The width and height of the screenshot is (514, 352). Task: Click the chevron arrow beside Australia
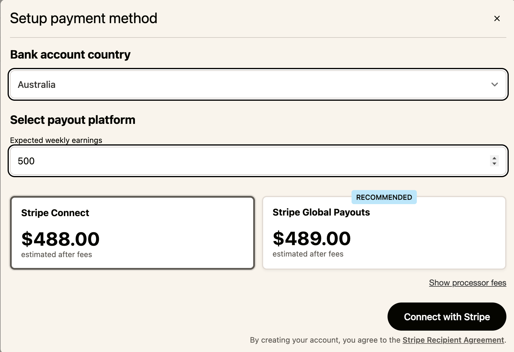pos(494,85)
